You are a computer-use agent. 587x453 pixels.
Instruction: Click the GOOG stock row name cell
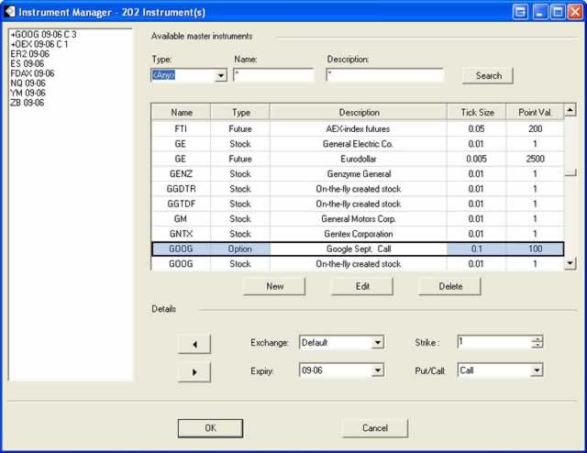(x=182, y=264)
